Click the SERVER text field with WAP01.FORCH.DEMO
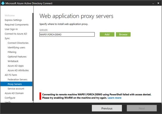The image size is (162, 114). pos(67,34)
